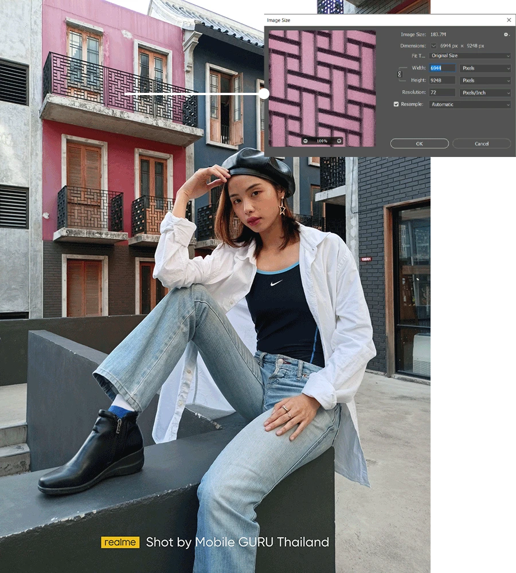
Task: Close the Image Size dialog with X
Action: [x=509, y=20]
